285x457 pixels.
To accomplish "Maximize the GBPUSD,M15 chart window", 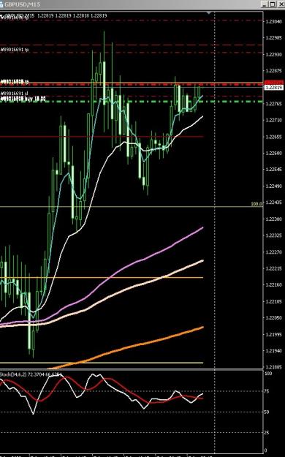I will tap(272, 4).
